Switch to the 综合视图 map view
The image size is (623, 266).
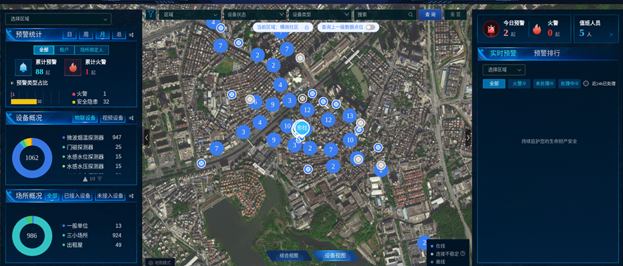(289, 255)
